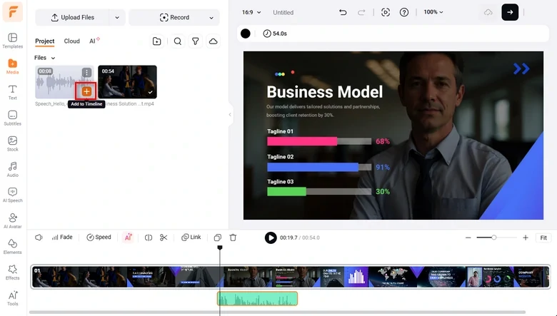This screenshot has height=316, width=557.
Task: Click the cloud save status icon
Action: click(488, 12)
